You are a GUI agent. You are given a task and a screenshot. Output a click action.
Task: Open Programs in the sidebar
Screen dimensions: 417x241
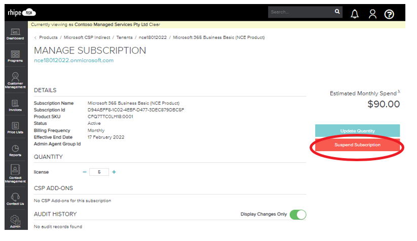(15, 56)
